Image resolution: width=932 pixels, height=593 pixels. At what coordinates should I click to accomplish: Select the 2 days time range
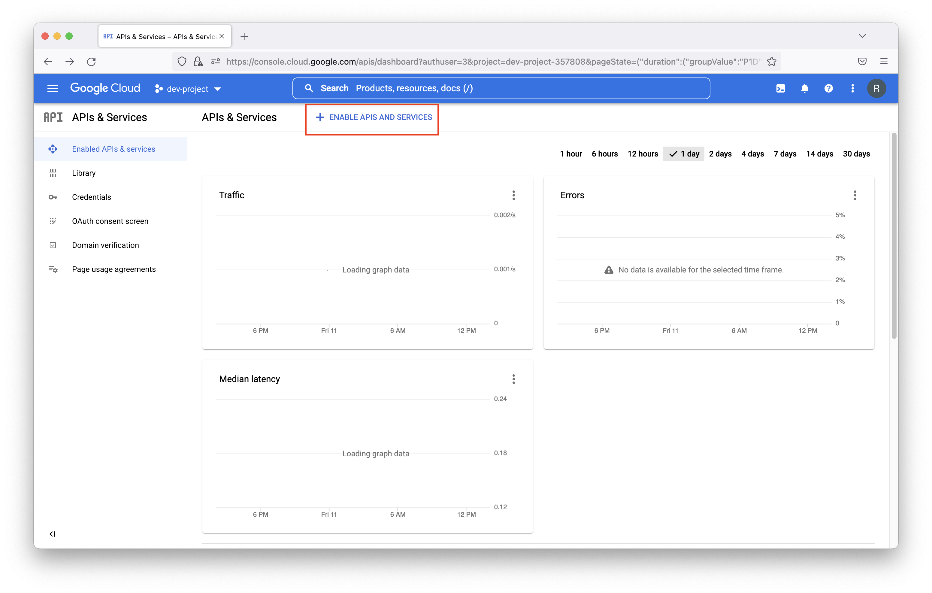(720, 154)
